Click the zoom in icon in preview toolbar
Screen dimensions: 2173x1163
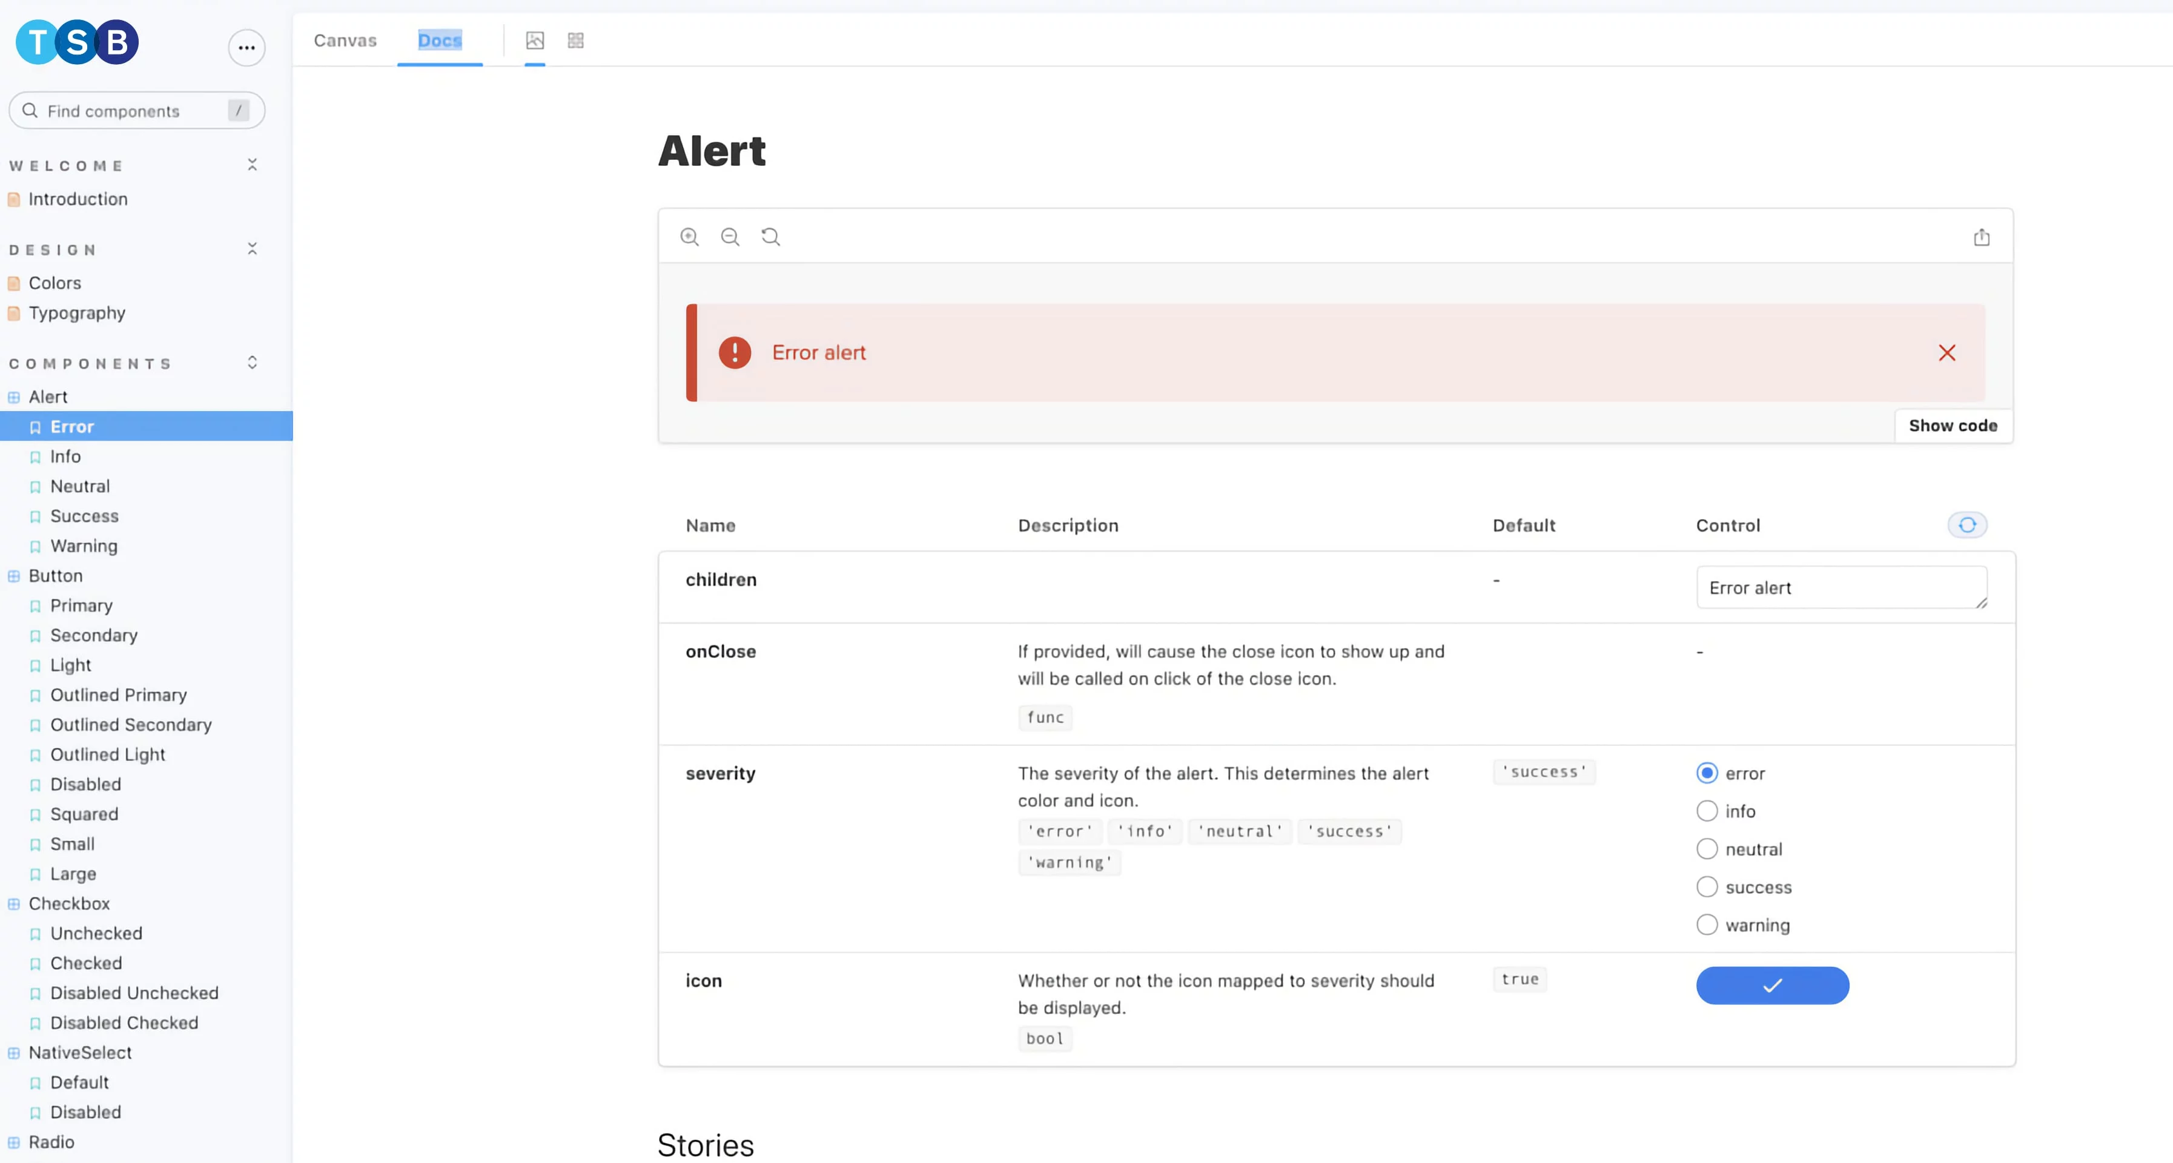pos(689,237)
